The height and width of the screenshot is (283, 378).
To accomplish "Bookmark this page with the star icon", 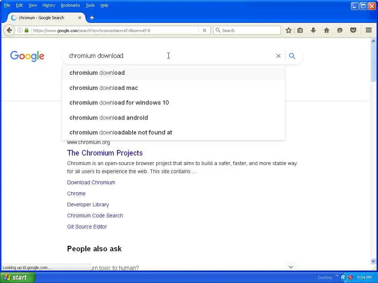I will [x=289, y=30].
